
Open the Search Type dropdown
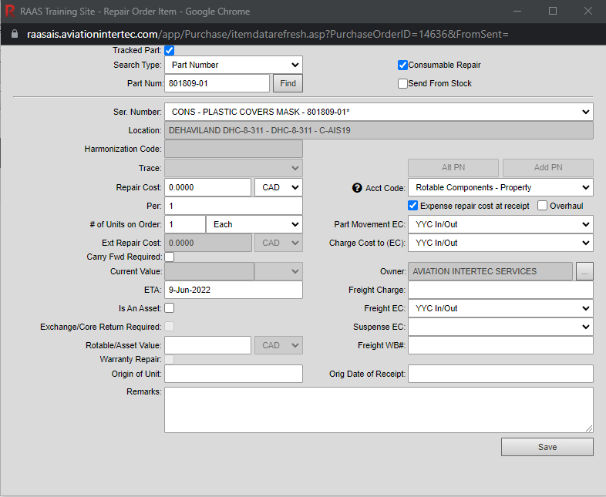click(233, 65)
